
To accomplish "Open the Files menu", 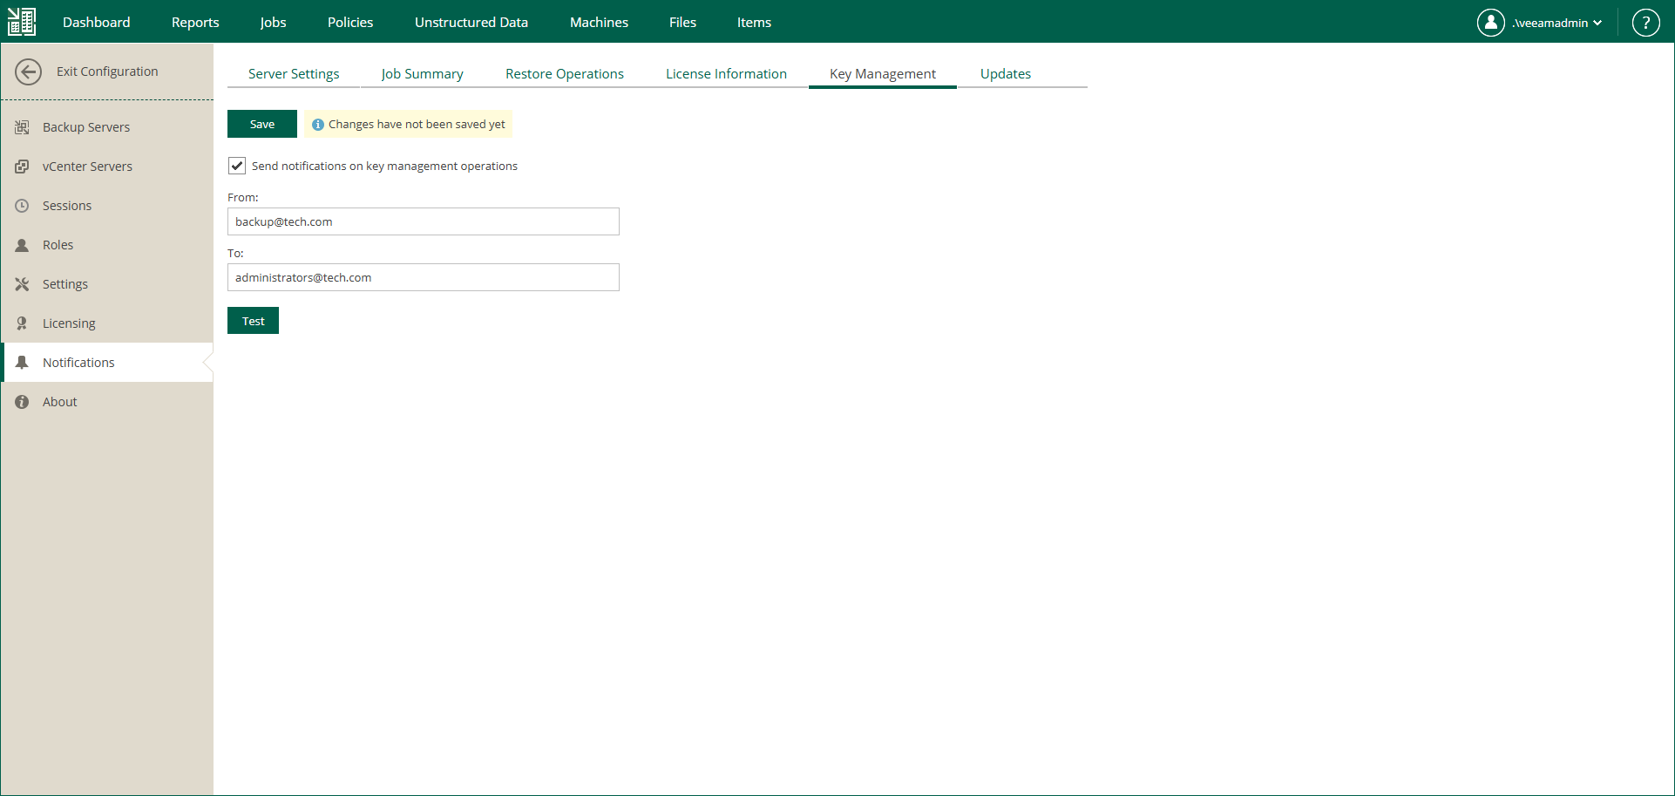I will click(682, 23).
